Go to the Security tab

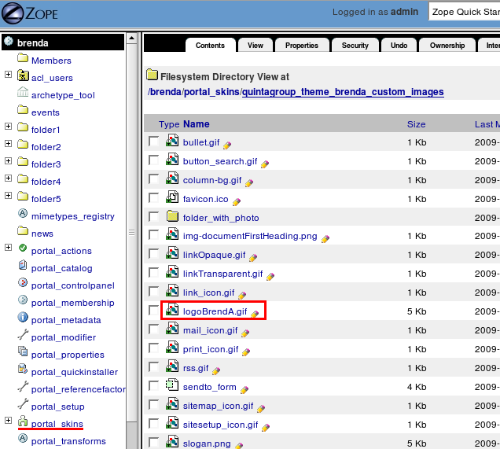click(x=355, y=46)
